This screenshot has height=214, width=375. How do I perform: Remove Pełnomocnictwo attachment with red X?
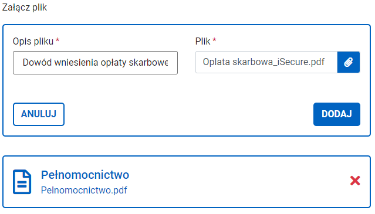click(x=355, y=181)
